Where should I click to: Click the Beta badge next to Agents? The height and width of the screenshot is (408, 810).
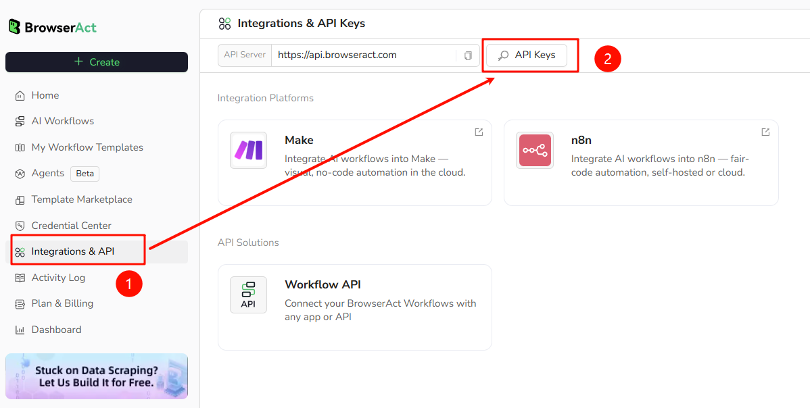(x=85, y=174)
